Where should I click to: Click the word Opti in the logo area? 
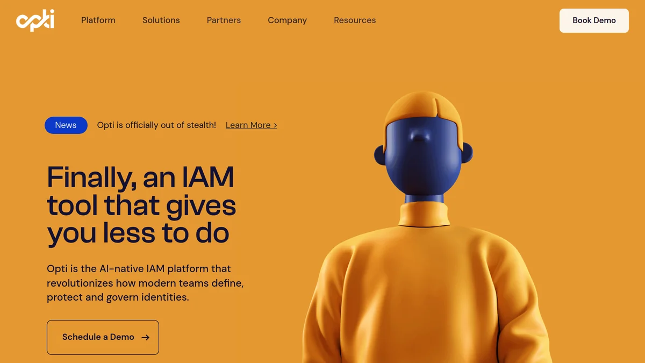click(x=35, y=20)
